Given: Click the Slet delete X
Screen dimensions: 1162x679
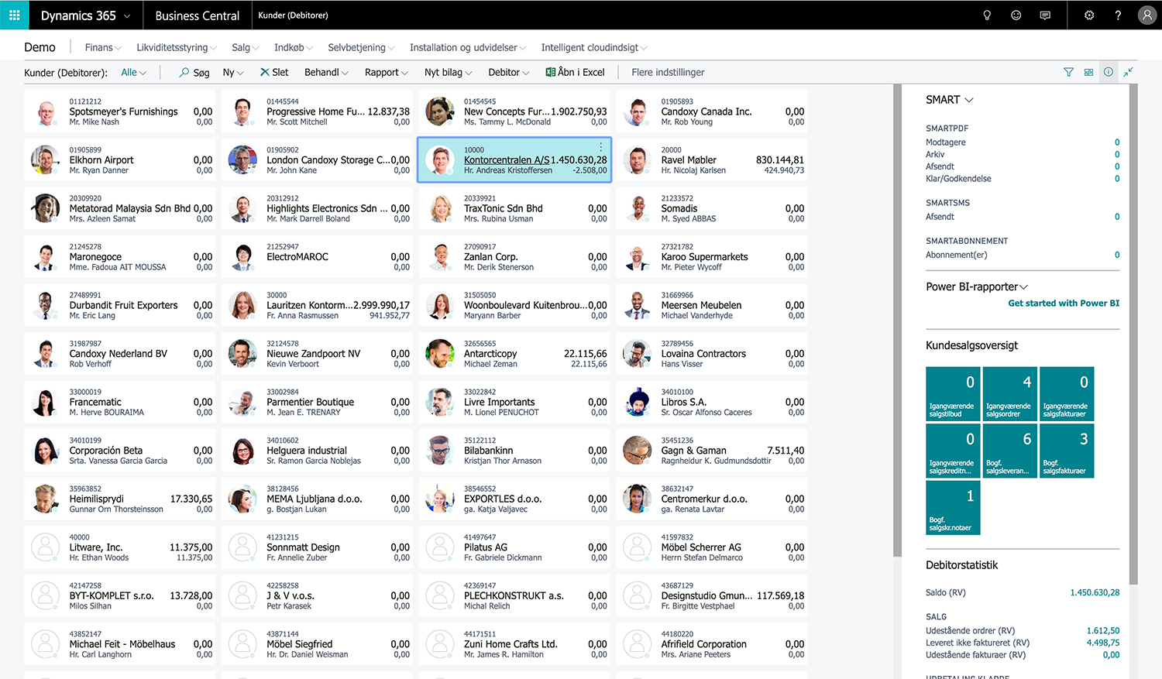Looking at the screenshot, I should (265, 72).
